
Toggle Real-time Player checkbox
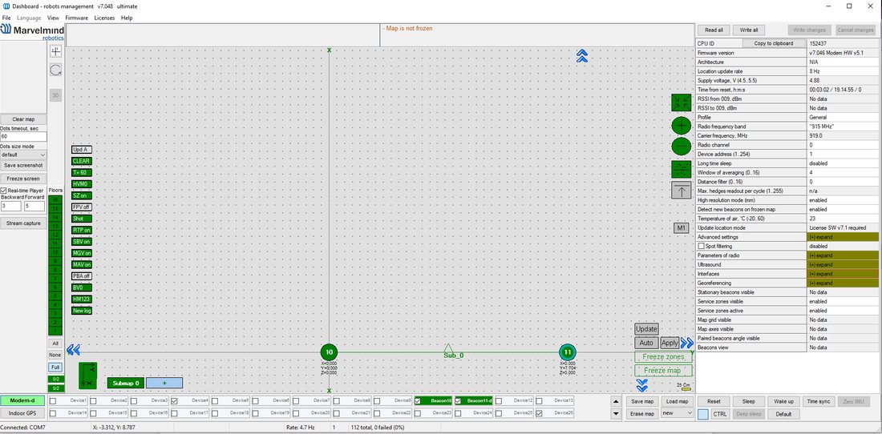tap(4, 191)
